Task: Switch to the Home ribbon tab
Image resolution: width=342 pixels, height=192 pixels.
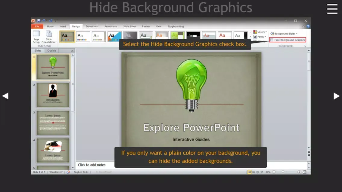Action: click(50, 26)
